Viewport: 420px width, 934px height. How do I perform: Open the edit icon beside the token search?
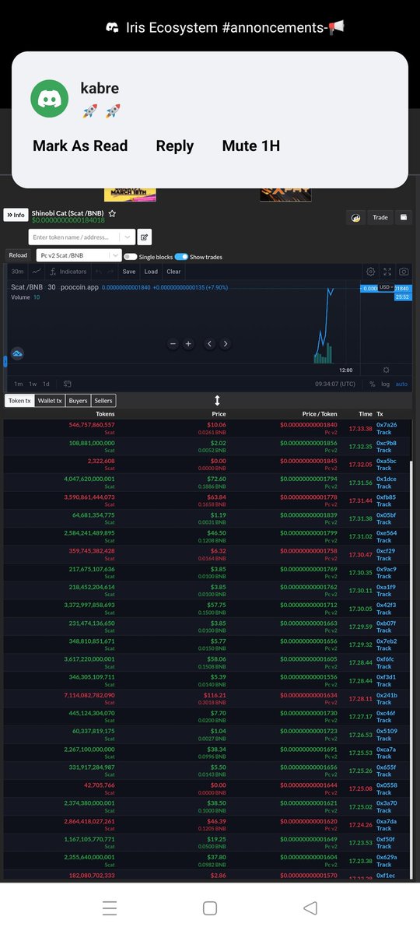tap(145, 237)
